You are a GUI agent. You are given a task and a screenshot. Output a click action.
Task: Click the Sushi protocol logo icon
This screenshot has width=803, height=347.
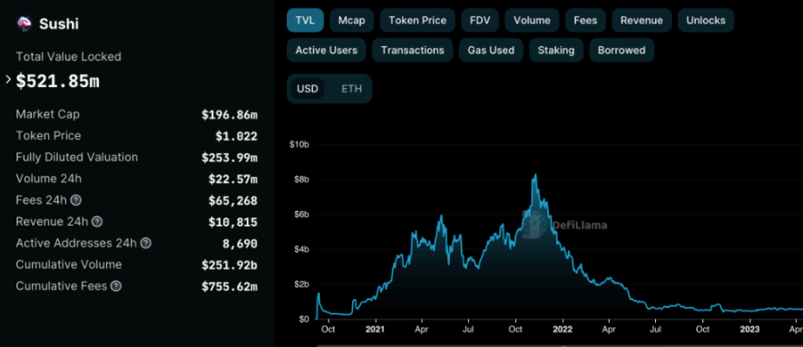tap(24, 24)
